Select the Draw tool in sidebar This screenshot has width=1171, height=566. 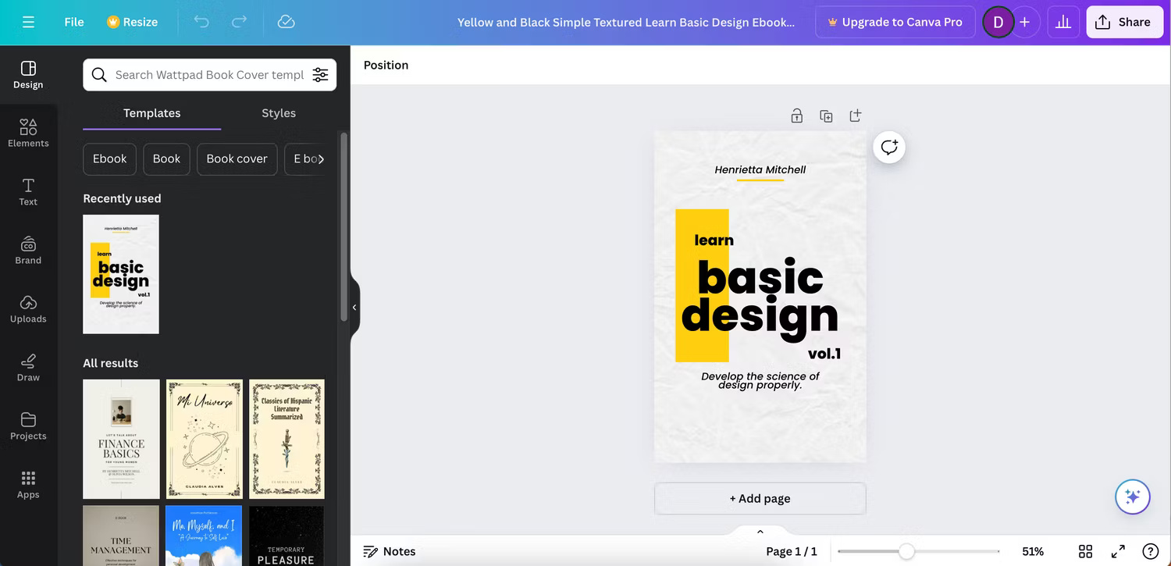click(x=28, y=366)
